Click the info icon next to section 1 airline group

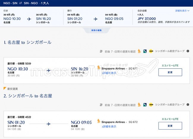188,51
